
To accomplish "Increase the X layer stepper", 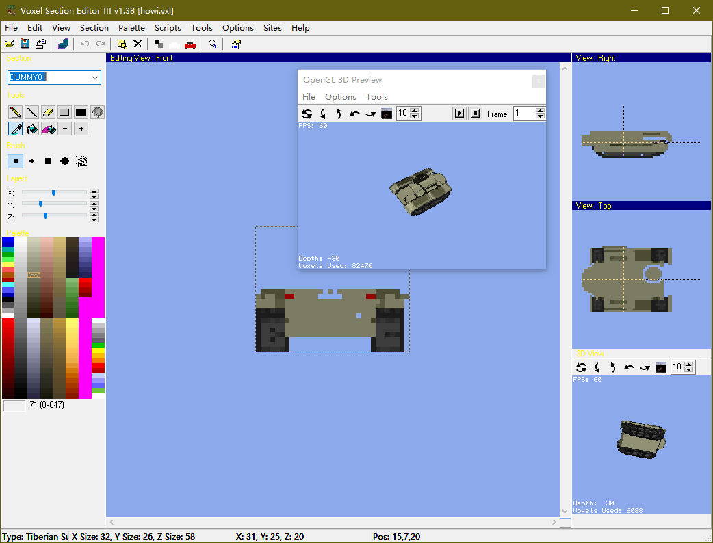I will tap(94, 191).
